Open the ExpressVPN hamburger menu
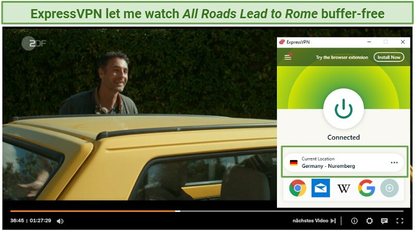This screenshot has width=415, height=232. [x=288, y=57]
